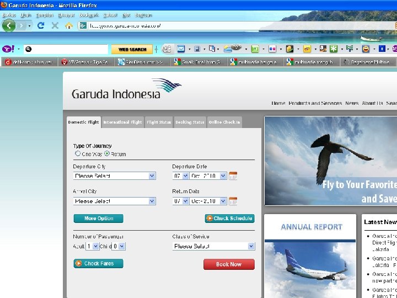Open the Bookmark menu
Viewport: 397px width, 298px height.
click(x=89, y=15)
